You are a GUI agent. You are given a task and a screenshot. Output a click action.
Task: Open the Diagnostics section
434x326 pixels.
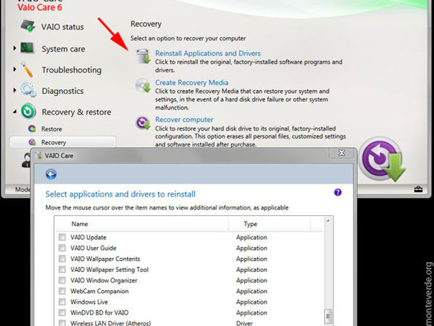(62, 91)
